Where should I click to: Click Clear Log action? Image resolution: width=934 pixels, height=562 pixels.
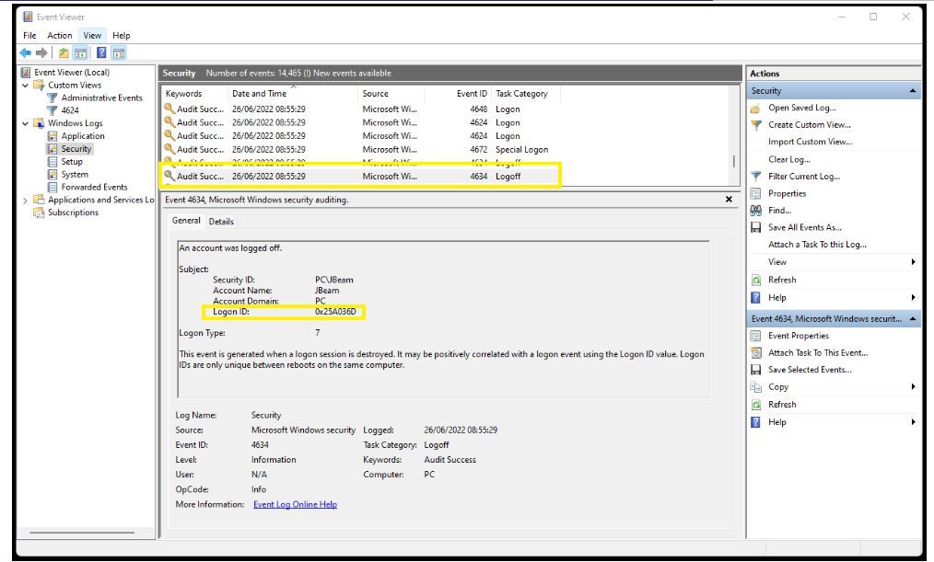(788, 160)
